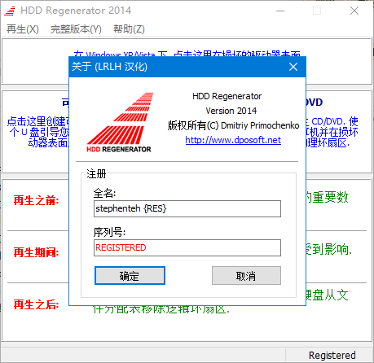Image resolution: width=374 pixels, height=363 pixels.
Task: Open the 再生(X) menu
Action: 23,29
